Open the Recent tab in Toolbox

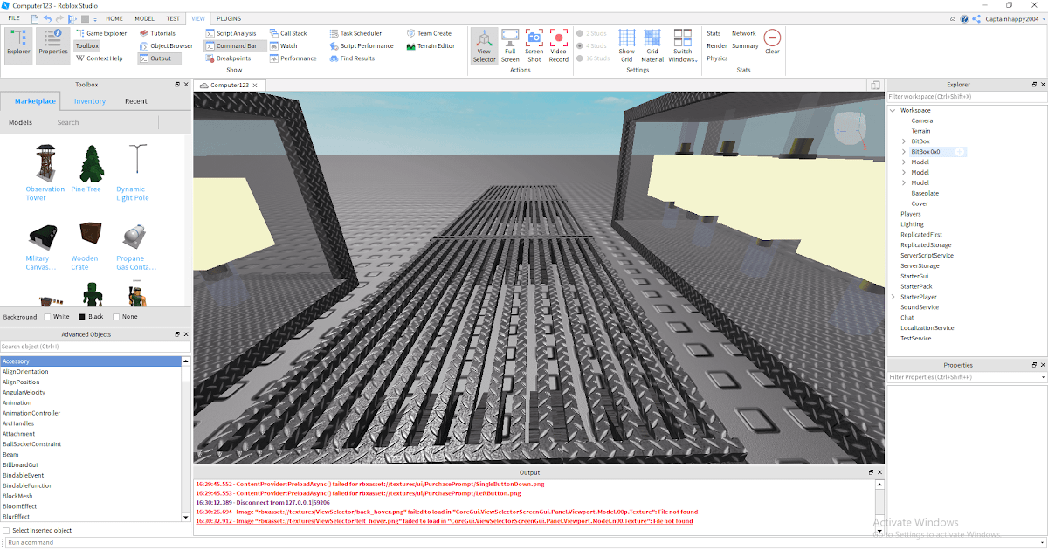click(x=135, y=101)
